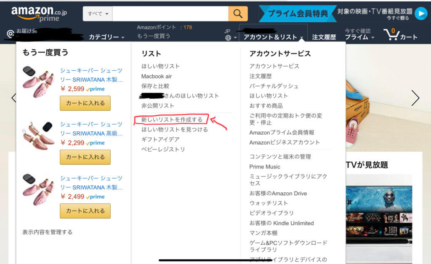431x264 pixels.
Task: Expand the カテゴリー dropdown menu
Action: 106,37
